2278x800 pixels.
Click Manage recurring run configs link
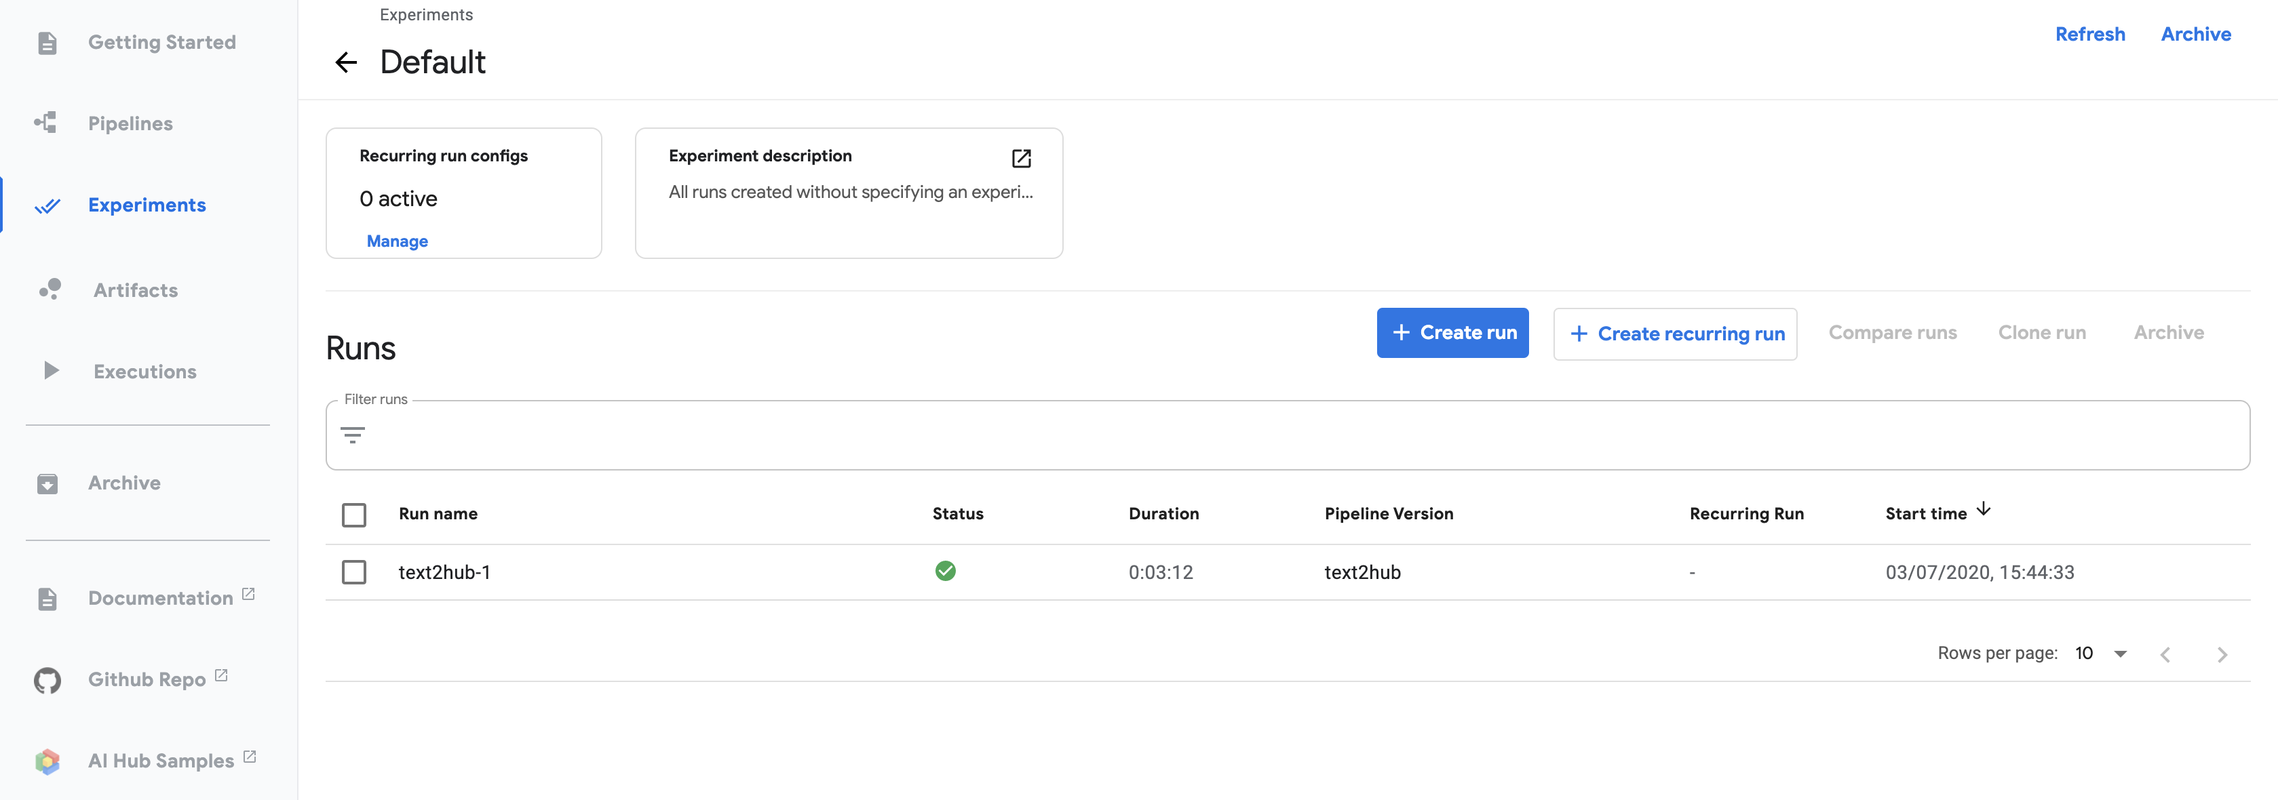pyautogui.click(x=397, y=241)
